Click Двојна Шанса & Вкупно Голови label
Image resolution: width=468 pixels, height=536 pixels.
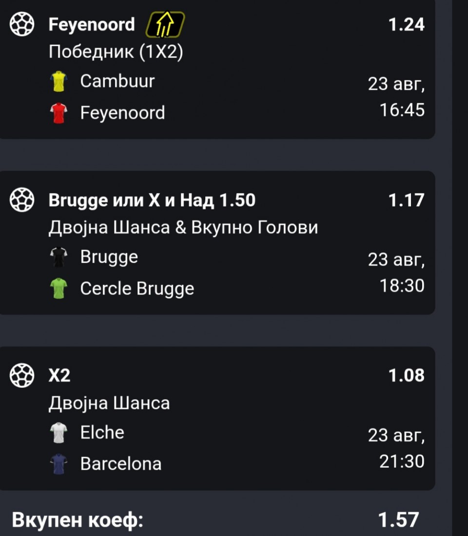[x=183, y=228]
